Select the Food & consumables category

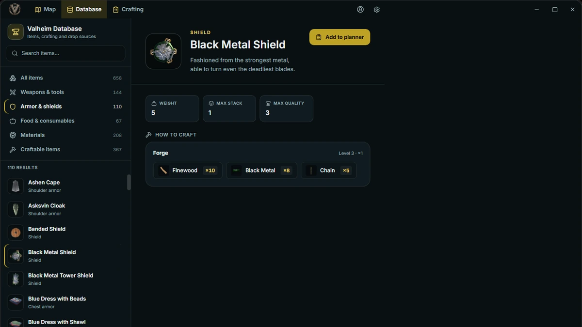[65, 121]
